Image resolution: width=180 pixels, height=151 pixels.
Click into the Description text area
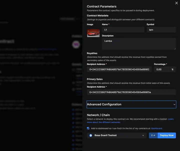(139, 44)
